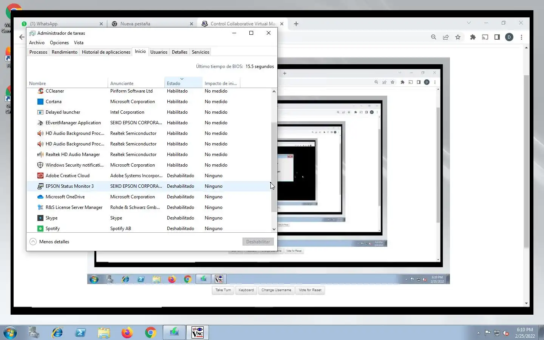Show hidden tray icons arrow on taskbar
Viewport: 544px width, 340px height.
[x=478, y=333]
